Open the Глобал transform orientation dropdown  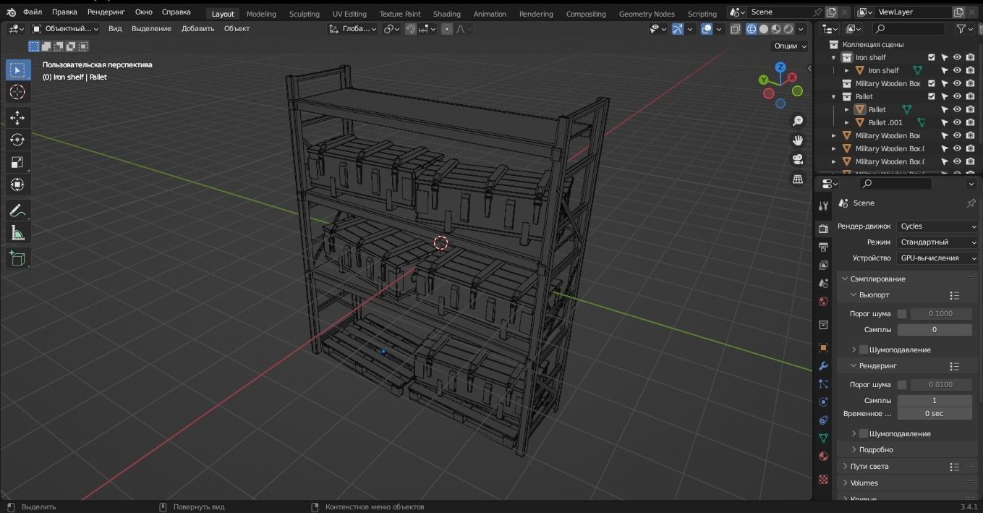[352, 29]
